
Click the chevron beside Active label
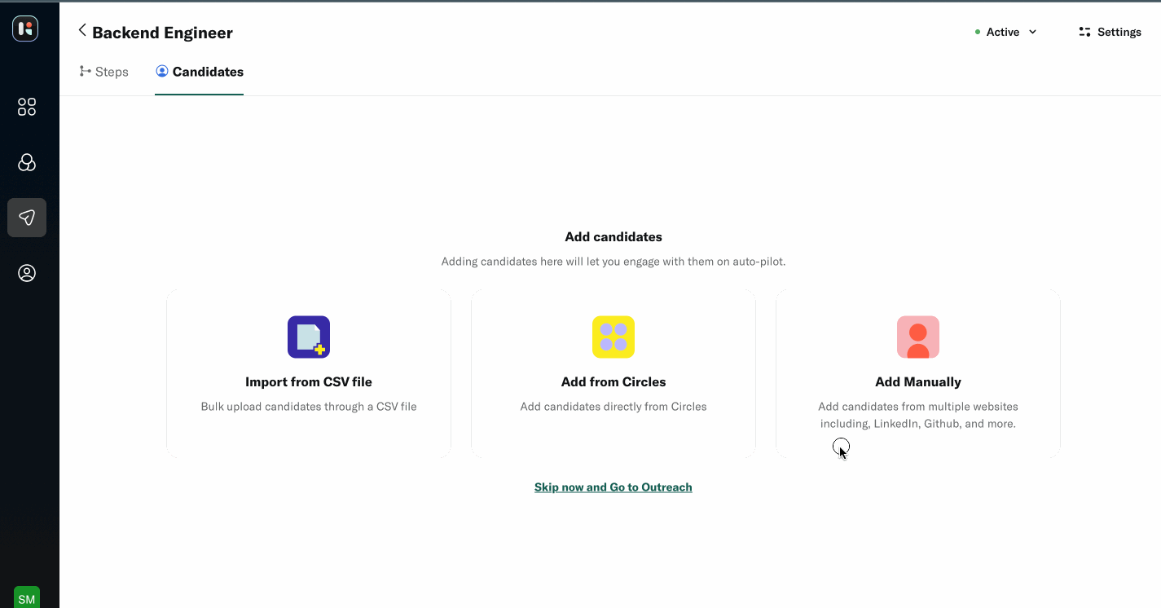(x=1032, y=32)
